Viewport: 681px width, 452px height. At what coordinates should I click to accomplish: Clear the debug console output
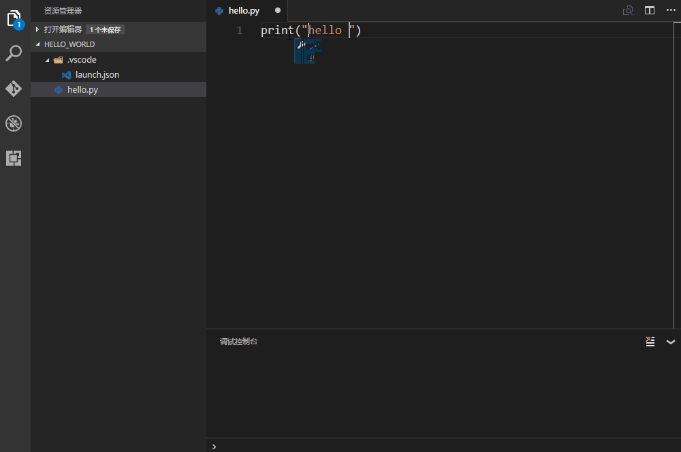650,342
